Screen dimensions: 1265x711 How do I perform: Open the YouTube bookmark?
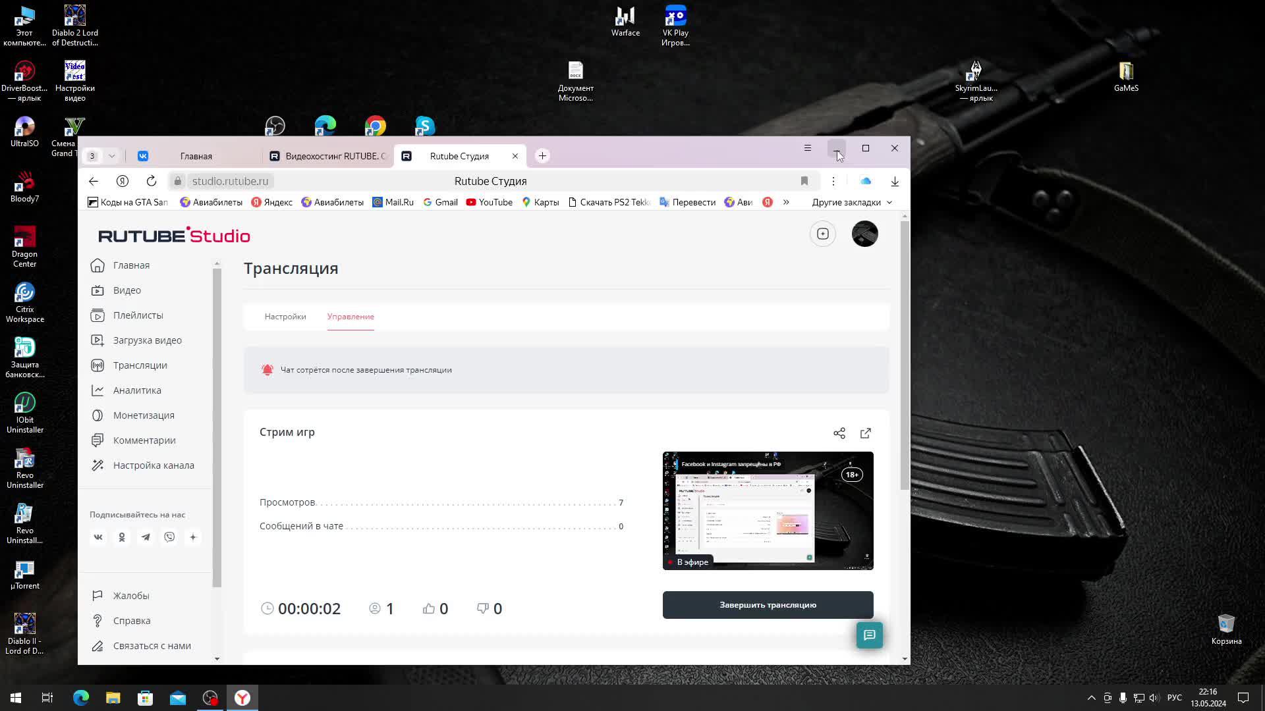tap(490, 202)
